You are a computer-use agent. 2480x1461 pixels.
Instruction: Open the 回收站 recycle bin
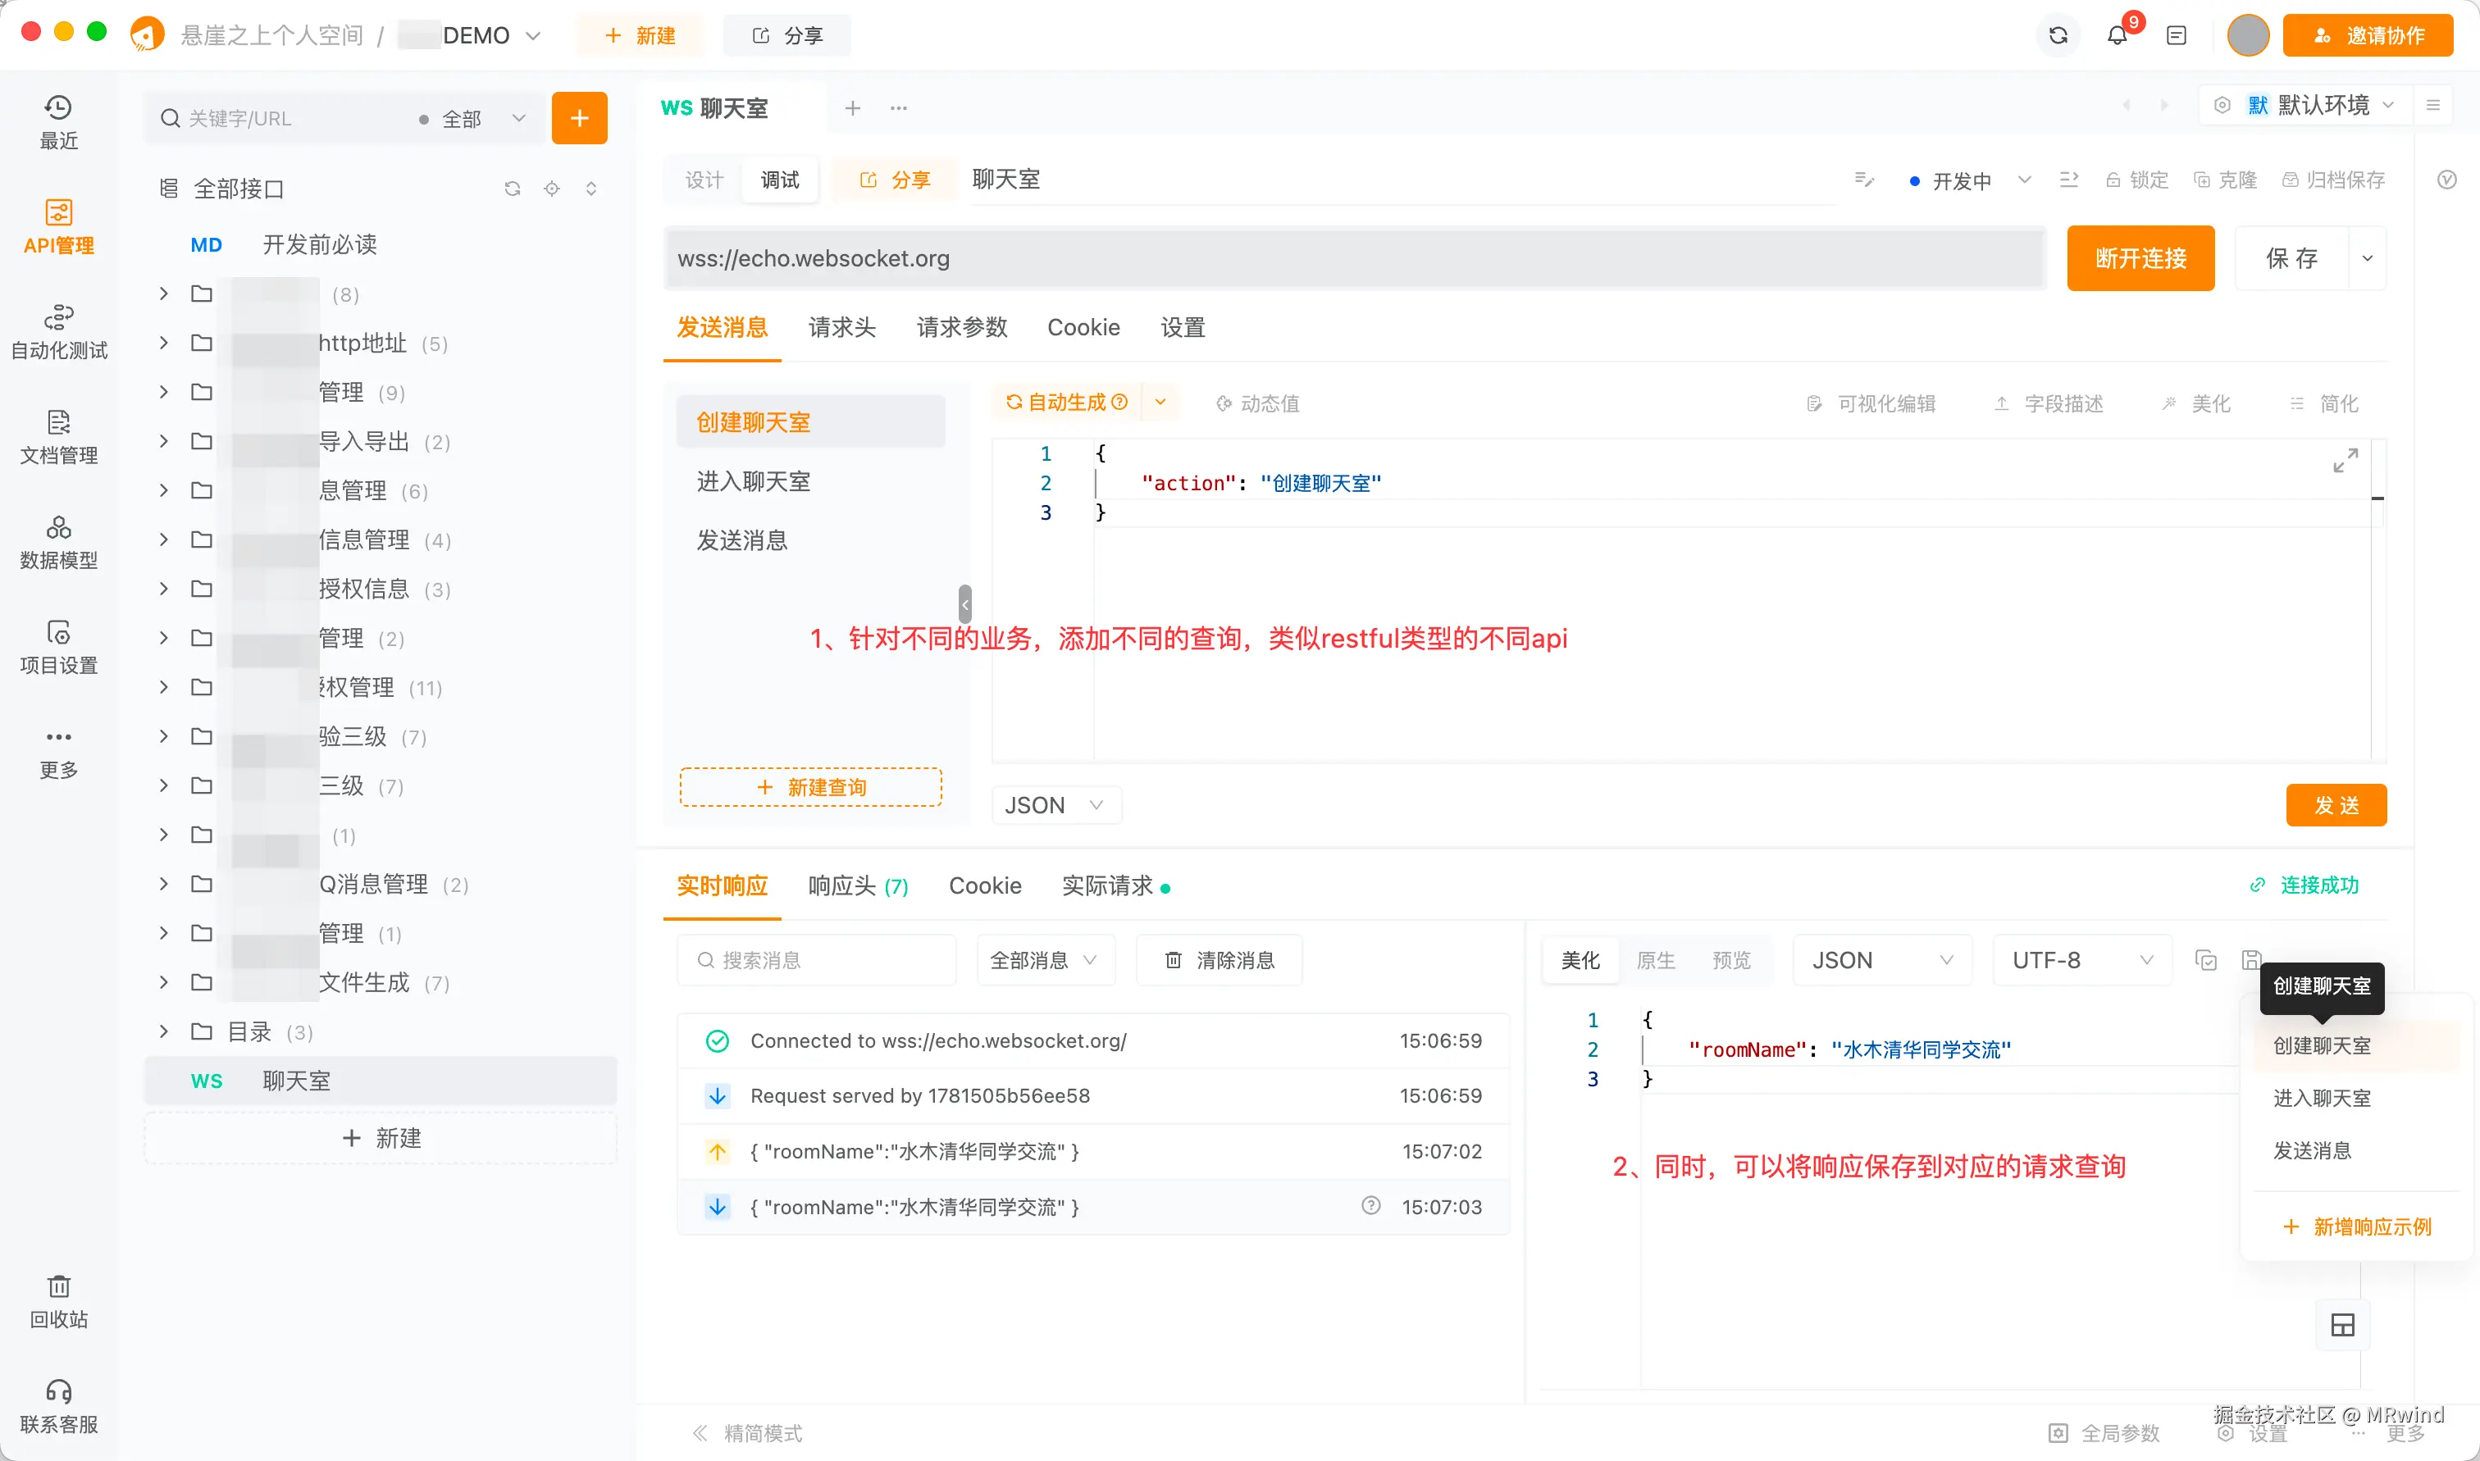(58, 1301)
